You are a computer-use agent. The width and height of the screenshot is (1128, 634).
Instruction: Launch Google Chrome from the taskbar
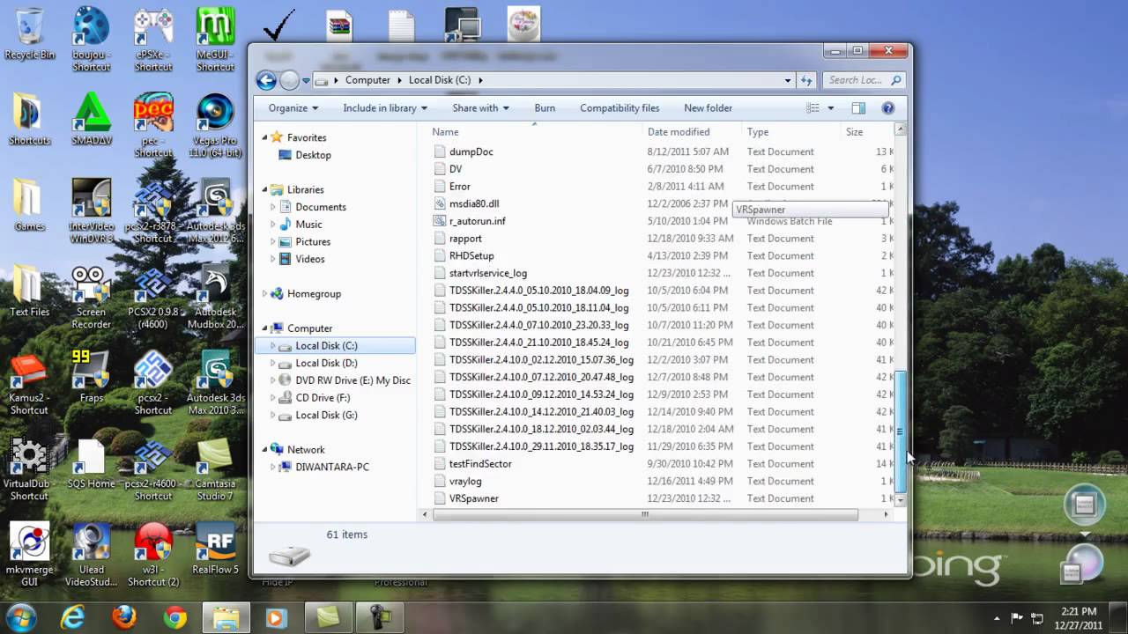(174, 617)
